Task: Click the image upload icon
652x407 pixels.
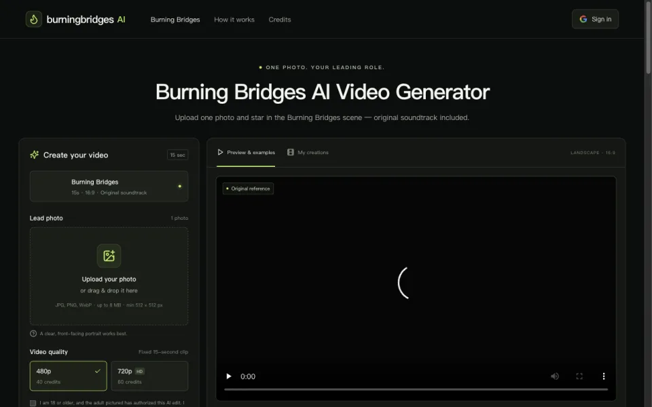Action: pos(109,256)
